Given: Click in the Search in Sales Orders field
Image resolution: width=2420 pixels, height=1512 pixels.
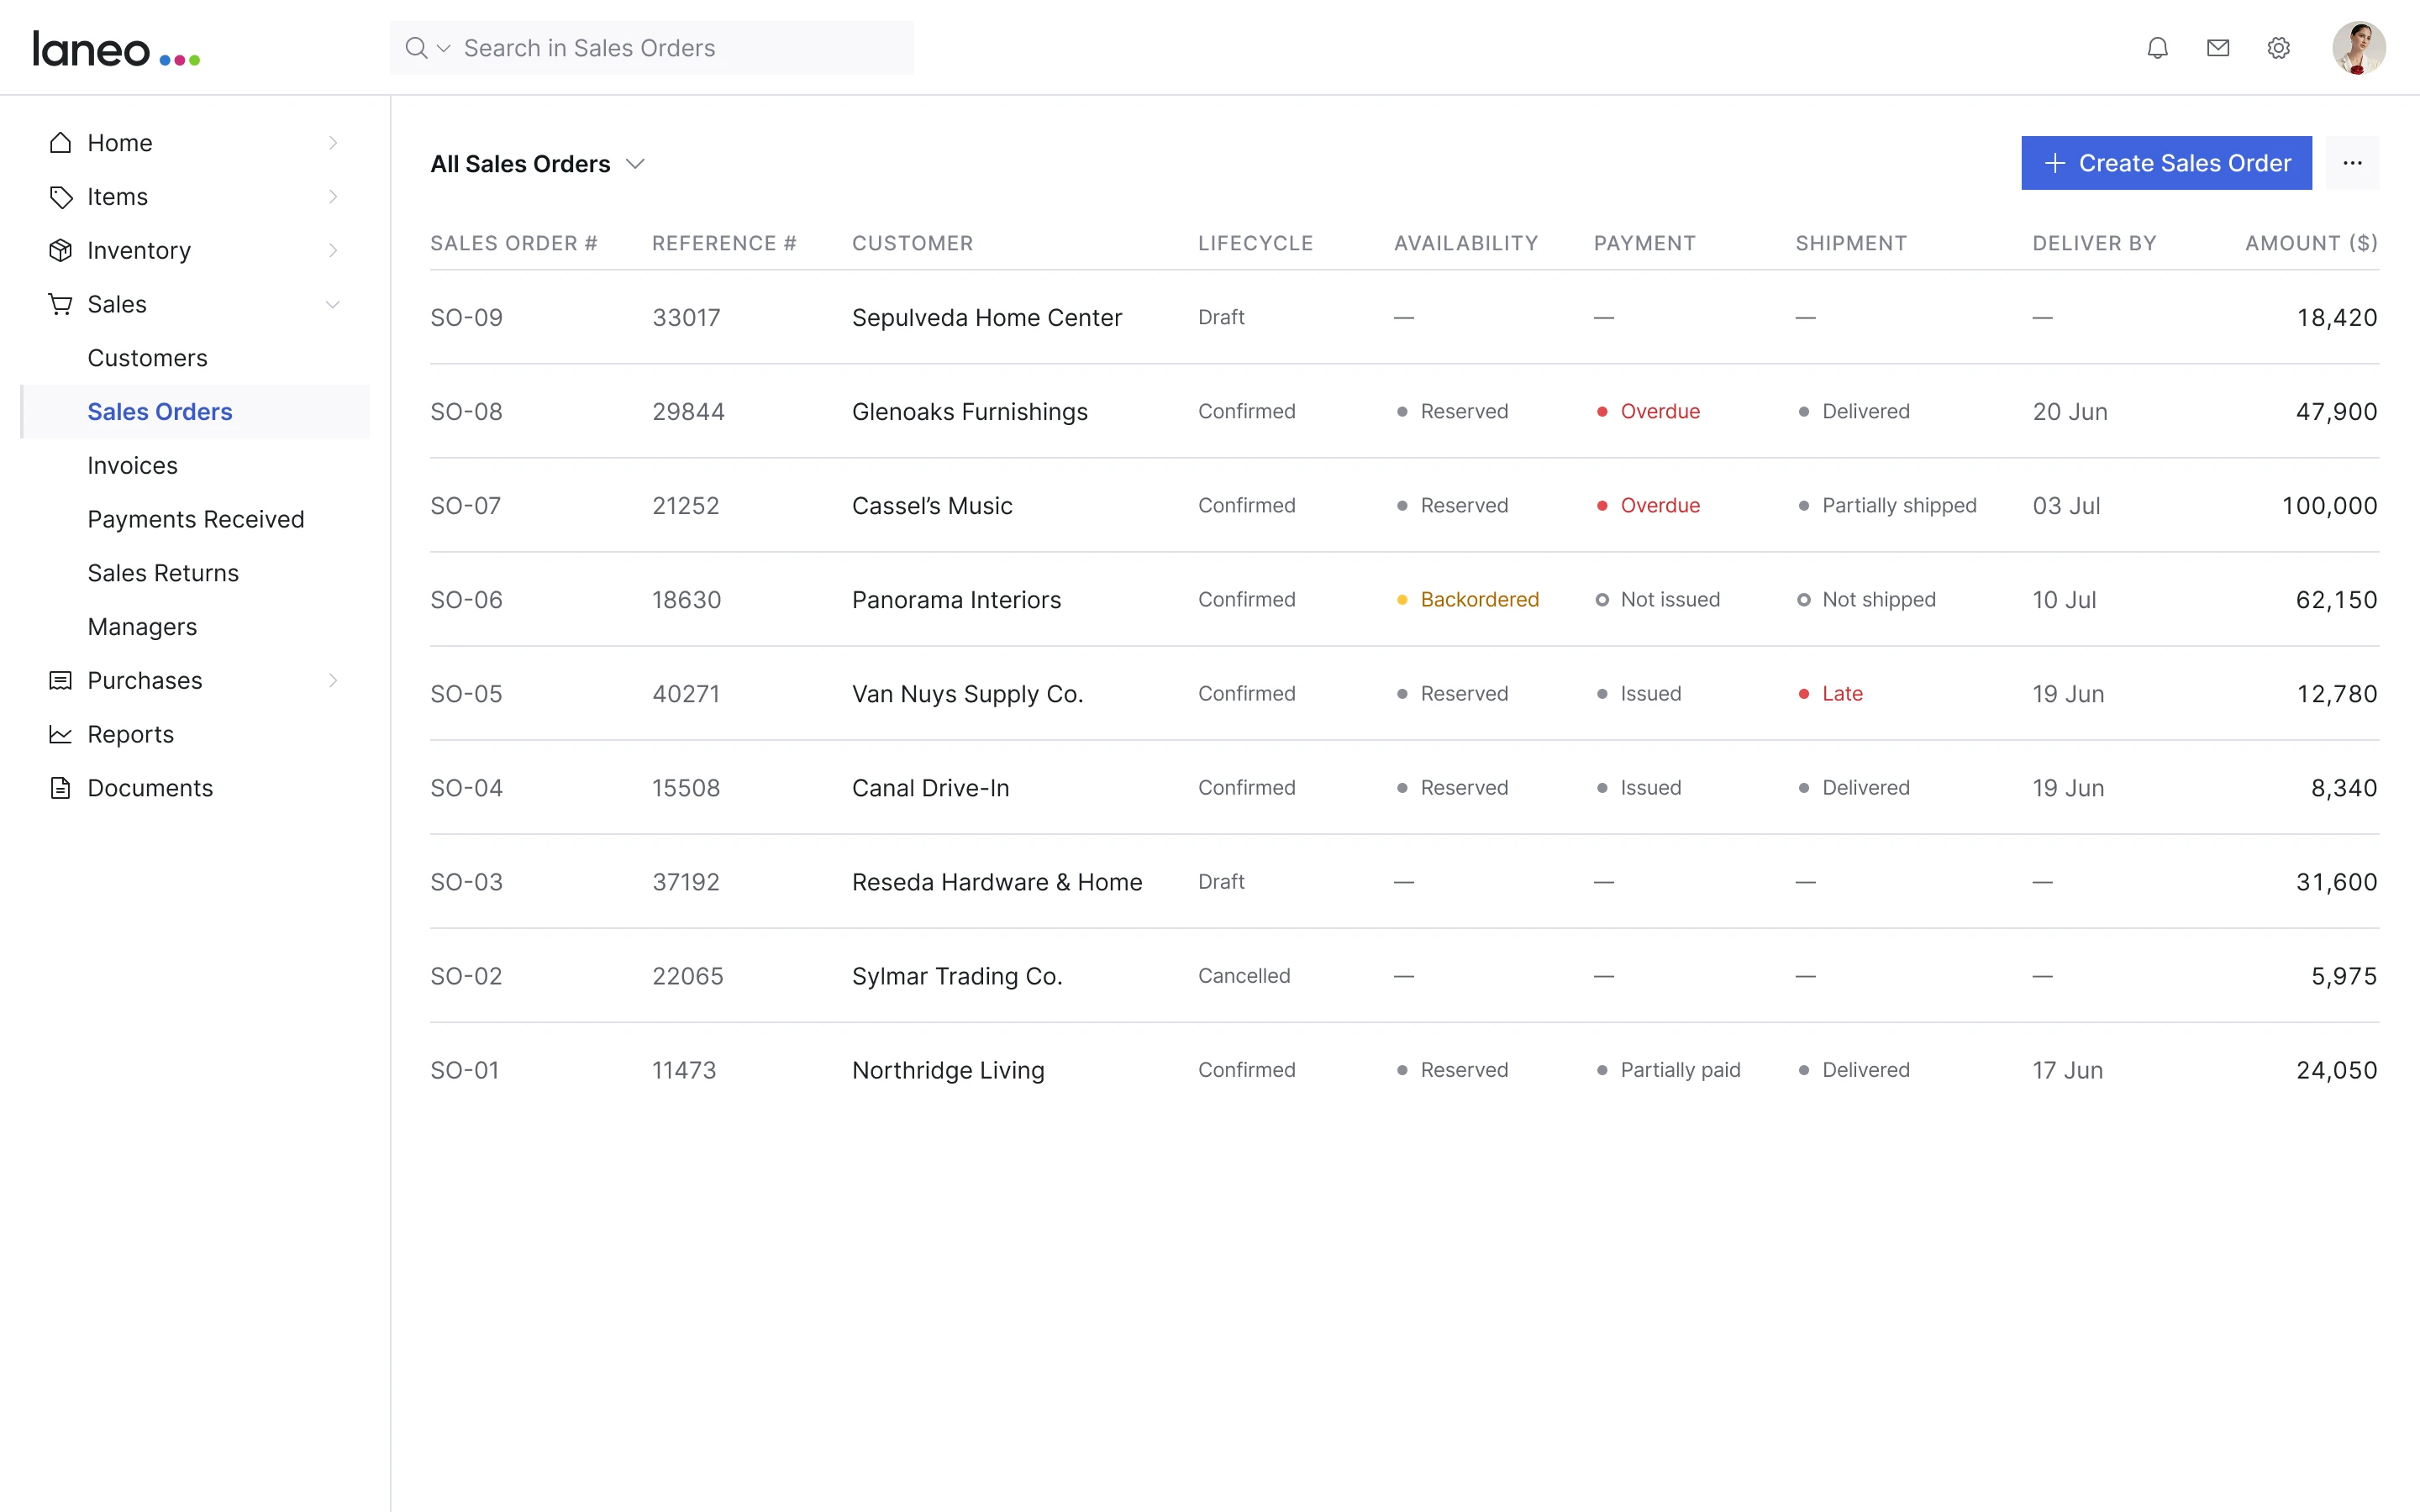Looking at the screenshot, I should (651, 48).
